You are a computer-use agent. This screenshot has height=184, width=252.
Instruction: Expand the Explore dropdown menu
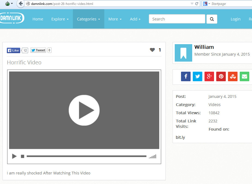(60, 19)
